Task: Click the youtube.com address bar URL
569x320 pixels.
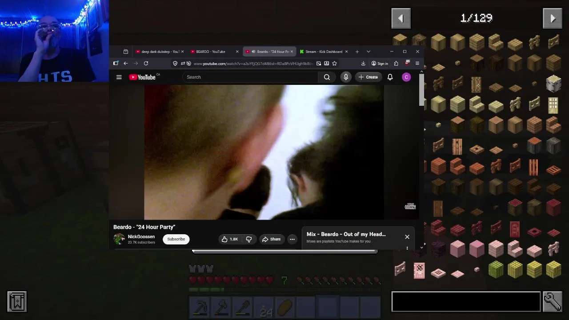Action: tap(253, 64)
